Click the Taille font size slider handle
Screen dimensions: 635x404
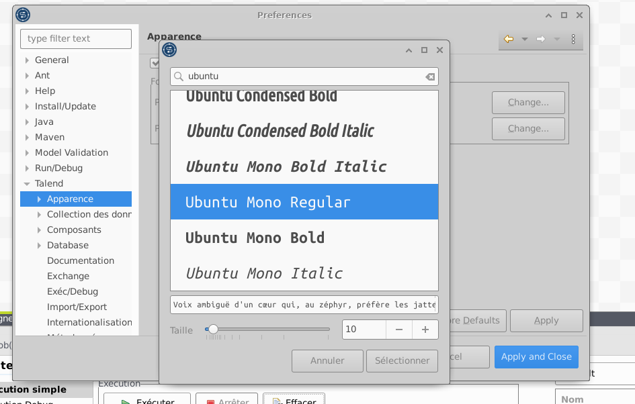pyautogui.click(x=213, y=330)
